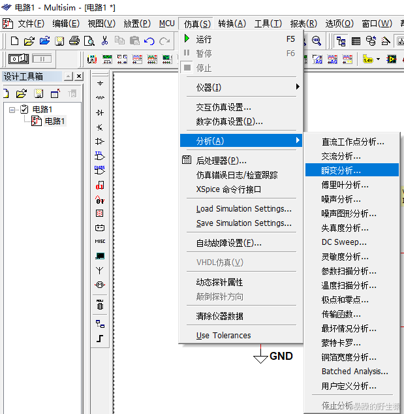The height and width of the screenshot is (414, 404).
Task: Click the Copy icon
Action: pyautogui.click(x=119, y=40)
